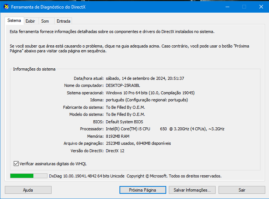Go to Próxima Página
269x199 pixels.
pyautogui.click(x=143, y=190)
